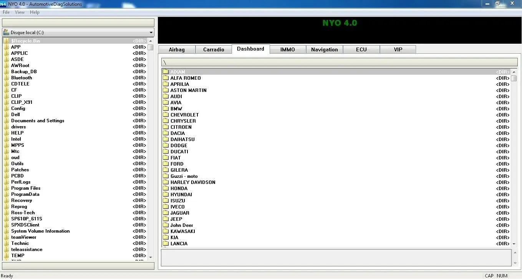The image size is (522, 279).
Task: Click the AUDI folder icon
Action: click(x=166, y=96)
